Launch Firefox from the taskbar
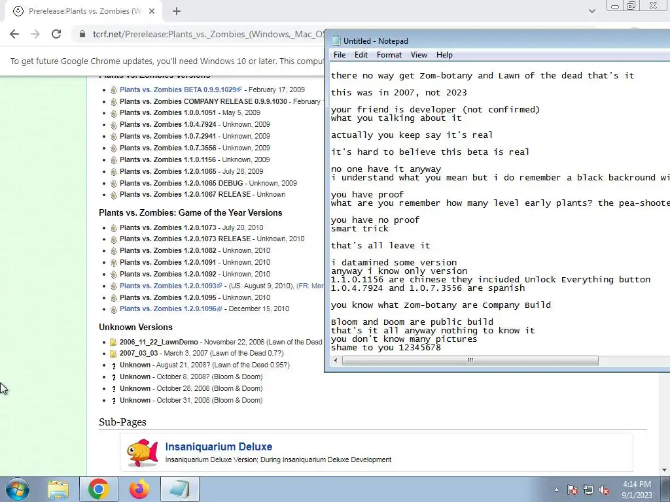This screenshot has width=670, height=502. point(139,489)
